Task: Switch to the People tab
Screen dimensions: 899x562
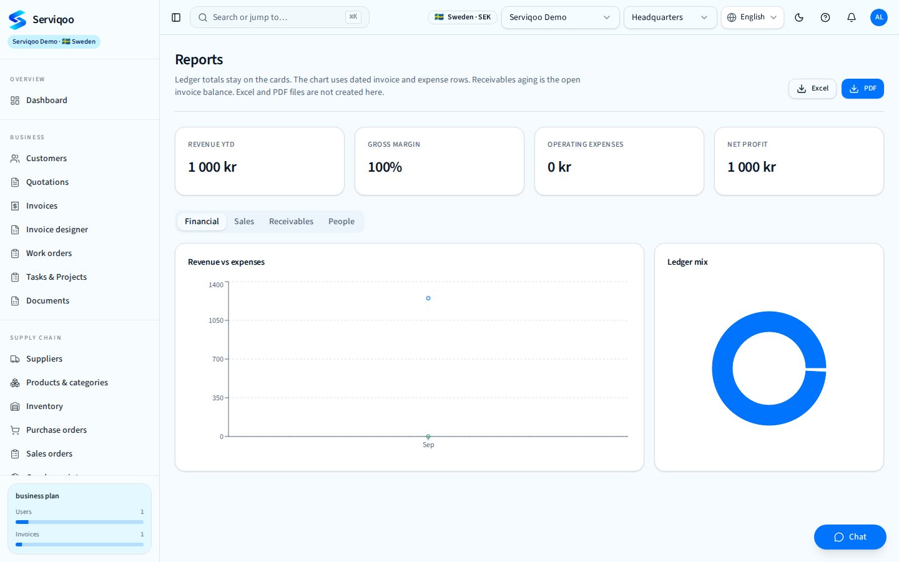Action: click(341, 222)
